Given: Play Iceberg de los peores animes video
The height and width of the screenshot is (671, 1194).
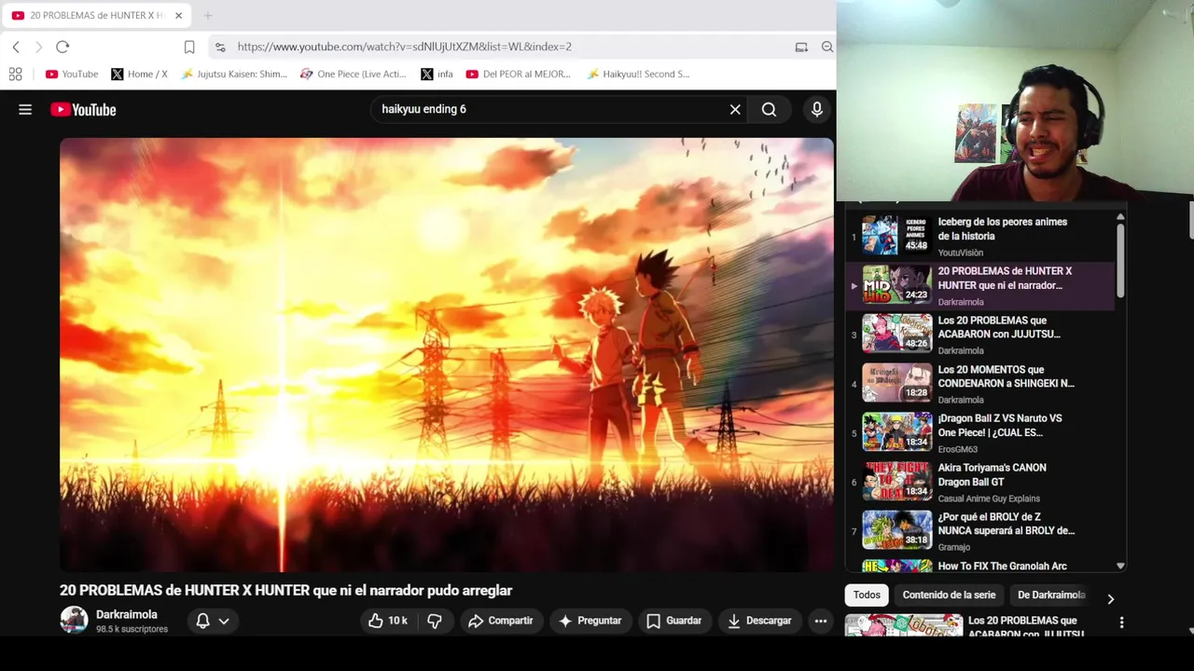Looking at the screenshot, I should (x=979, y=237).
